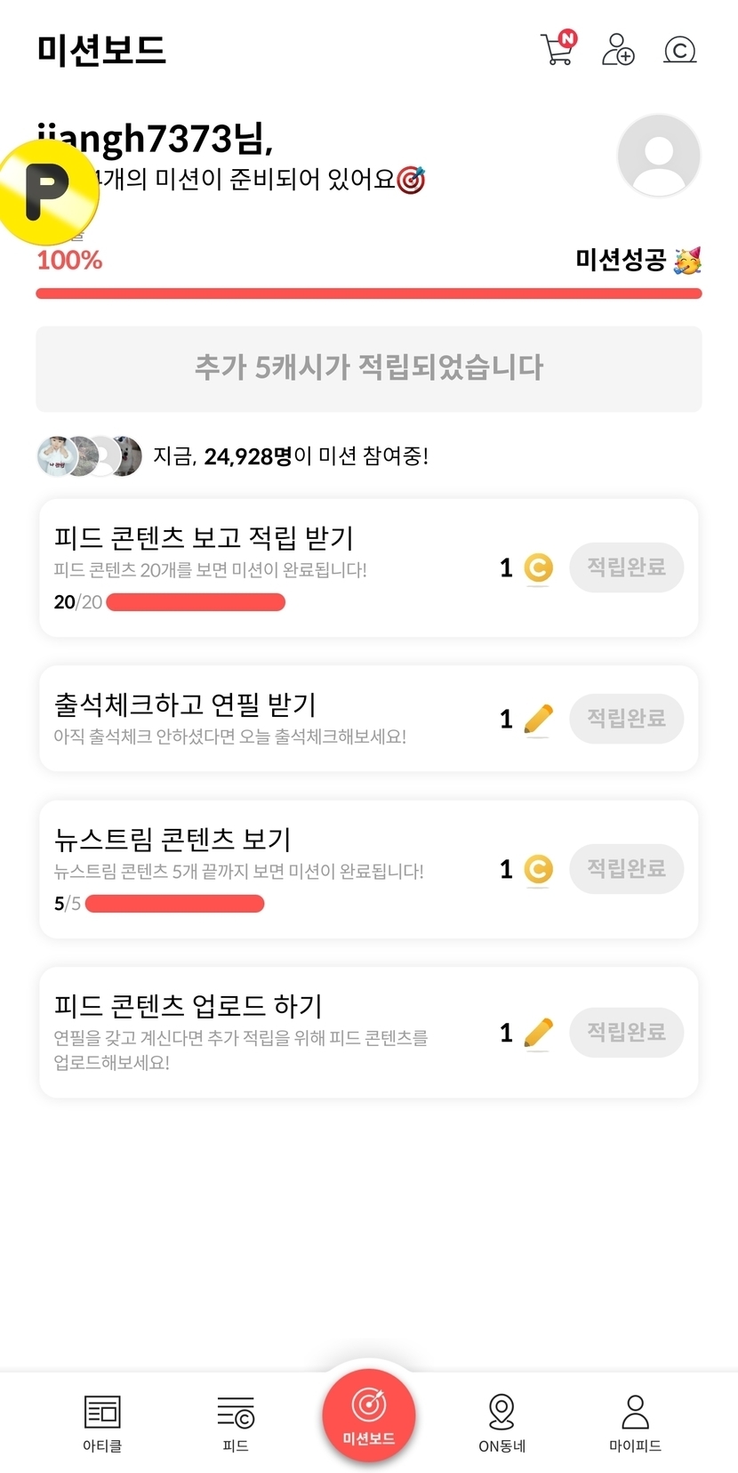This screenshot has height=1473, width=738.
Task: Open the 마이피드 tab
Action: coord(635,1421)
